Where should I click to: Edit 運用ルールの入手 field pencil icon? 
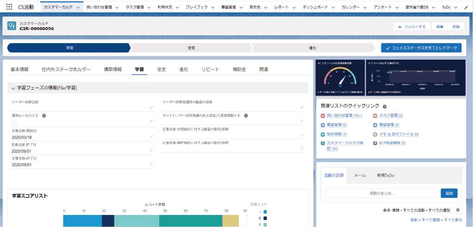click(151, 121)
